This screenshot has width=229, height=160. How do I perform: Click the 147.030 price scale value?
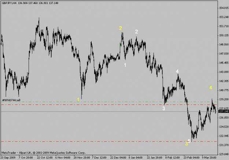(x=224, y=54)
